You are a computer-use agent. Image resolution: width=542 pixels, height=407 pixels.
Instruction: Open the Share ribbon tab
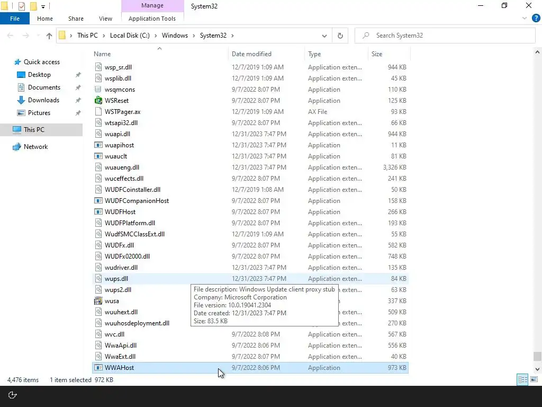(x=76, y=19)
